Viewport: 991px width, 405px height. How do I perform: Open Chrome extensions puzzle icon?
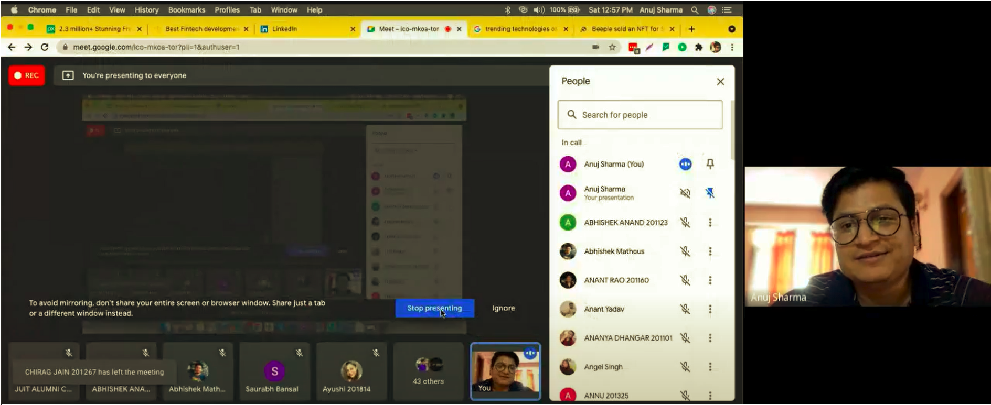(x=699, y=47)
